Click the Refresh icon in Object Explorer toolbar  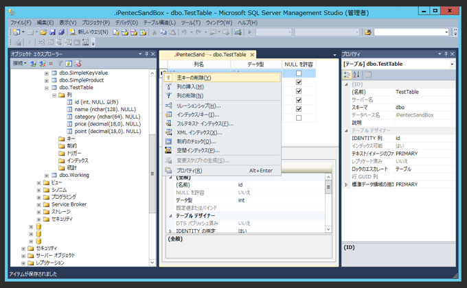69,63
